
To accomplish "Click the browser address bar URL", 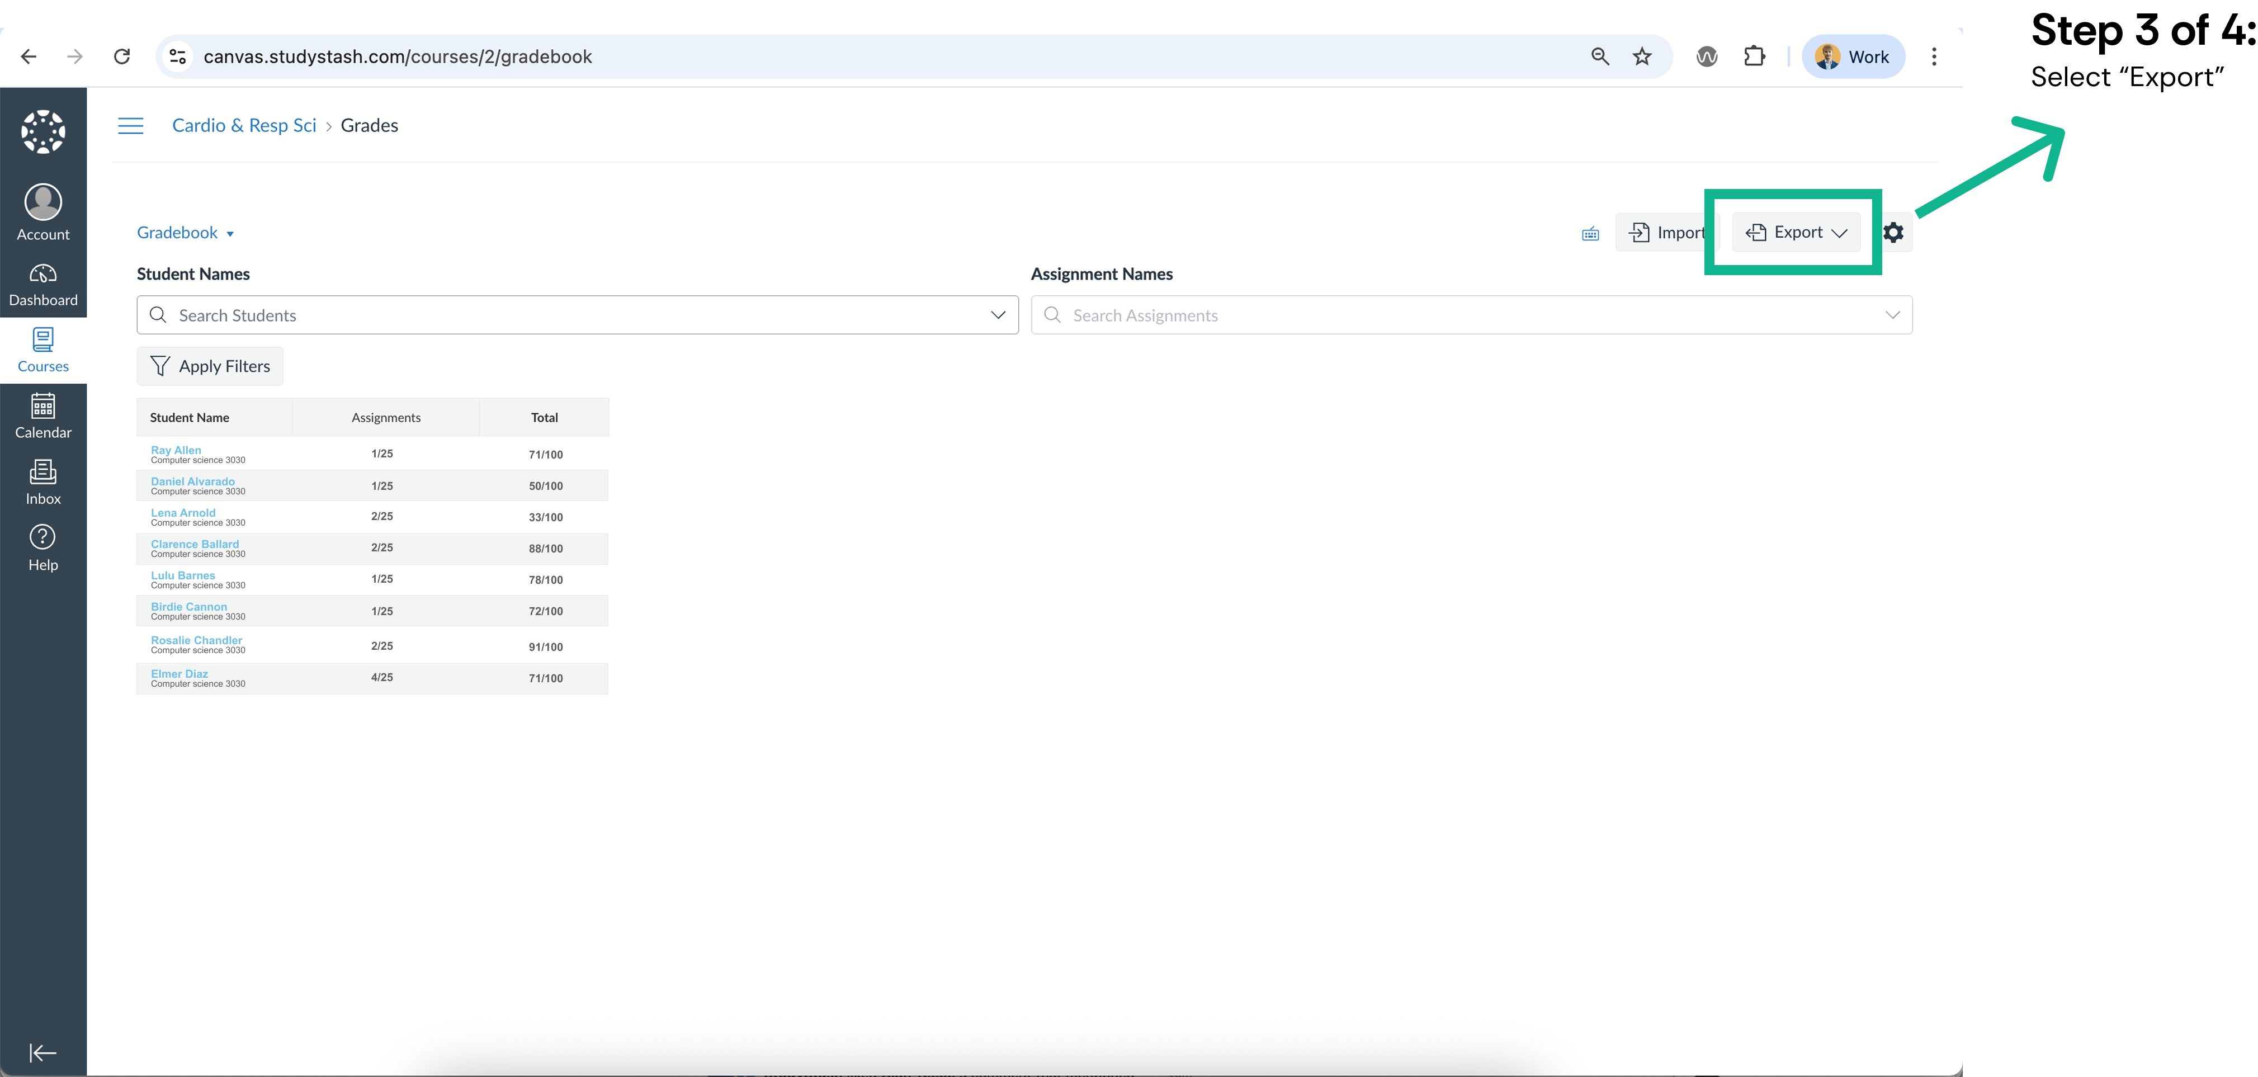I will (398, 57).
